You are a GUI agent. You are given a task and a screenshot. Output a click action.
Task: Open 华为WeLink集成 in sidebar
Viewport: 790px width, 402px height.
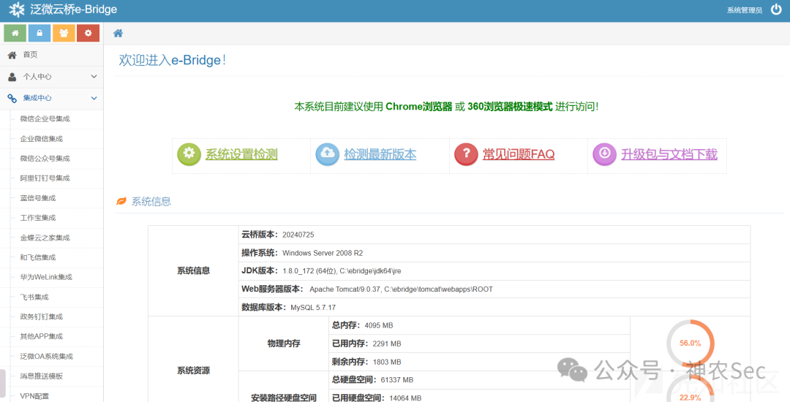tap(46, 277)
